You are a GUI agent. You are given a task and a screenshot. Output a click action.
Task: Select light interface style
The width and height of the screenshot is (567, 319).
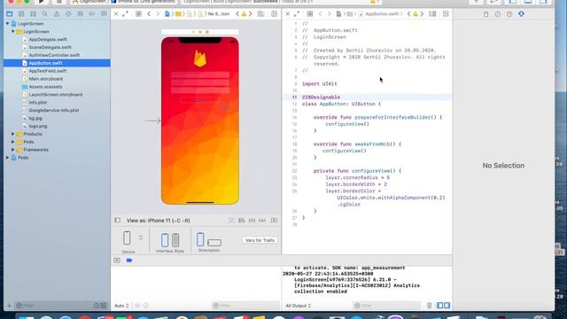165,240
